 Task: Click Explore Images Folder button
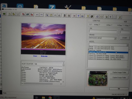[119, 72]
